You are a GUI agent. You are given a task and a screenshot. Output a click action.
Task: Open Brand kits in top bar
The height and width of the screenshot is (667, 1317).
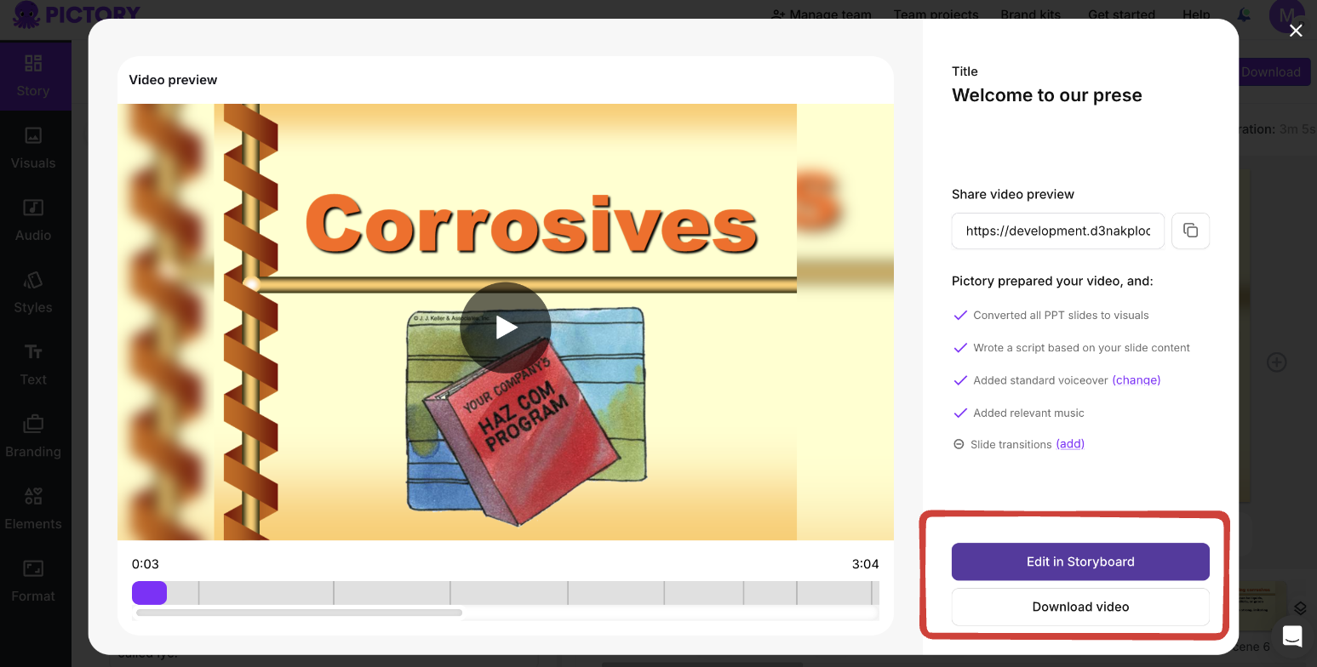point(1033,14)
